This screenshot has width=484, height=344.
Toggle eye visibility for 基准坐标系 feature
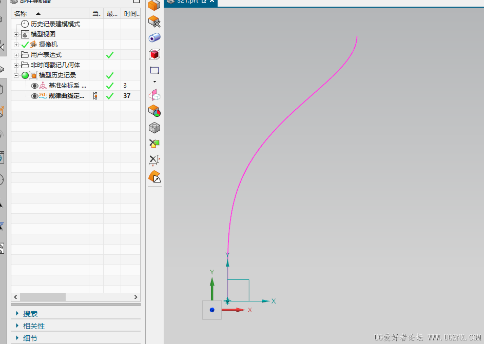[34, 86]
